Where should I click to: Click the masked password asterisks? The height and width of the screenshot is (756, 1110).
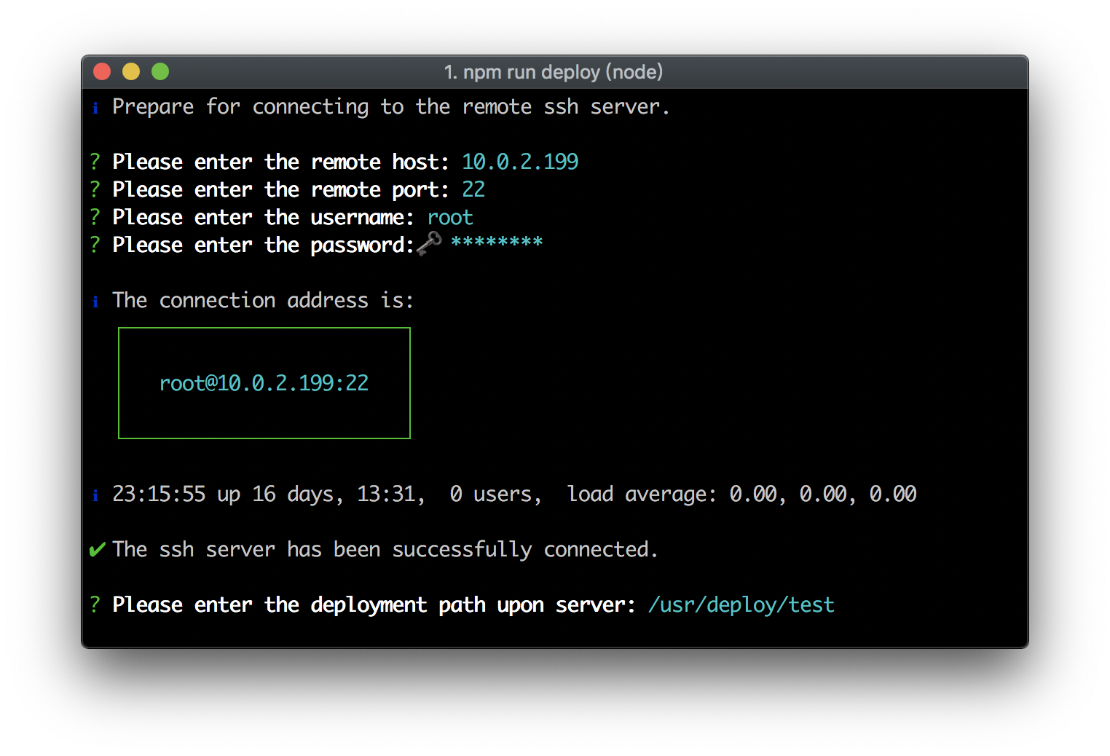[497, 242]
